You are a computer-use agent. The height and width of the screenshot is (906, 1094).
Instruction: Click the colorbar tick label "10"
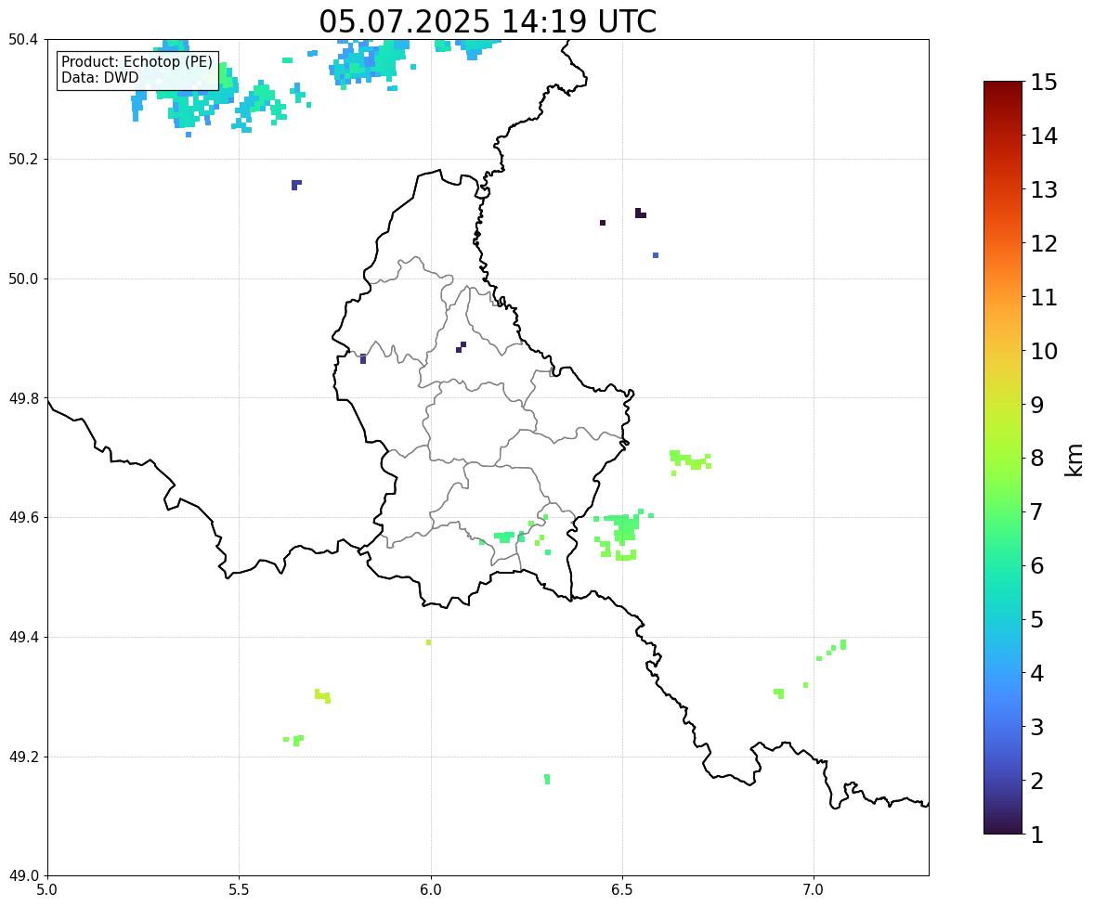1044,351
